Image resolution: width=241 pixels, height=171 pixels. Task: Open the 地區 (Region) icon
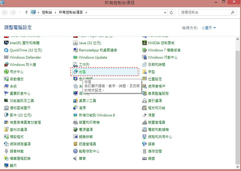pyautogui.click(x=75, y=72)
